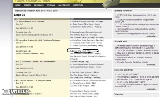The width and height of the screenshot is (160, 97).
Task: Open the ACS Foresta Suceava - CS Stiinta Miroslava match
Action: 33,80
